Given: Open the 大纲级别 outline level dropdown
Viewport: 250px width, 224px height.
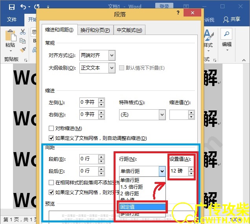Looking at the screenshot, I should [x=112, y=68].
